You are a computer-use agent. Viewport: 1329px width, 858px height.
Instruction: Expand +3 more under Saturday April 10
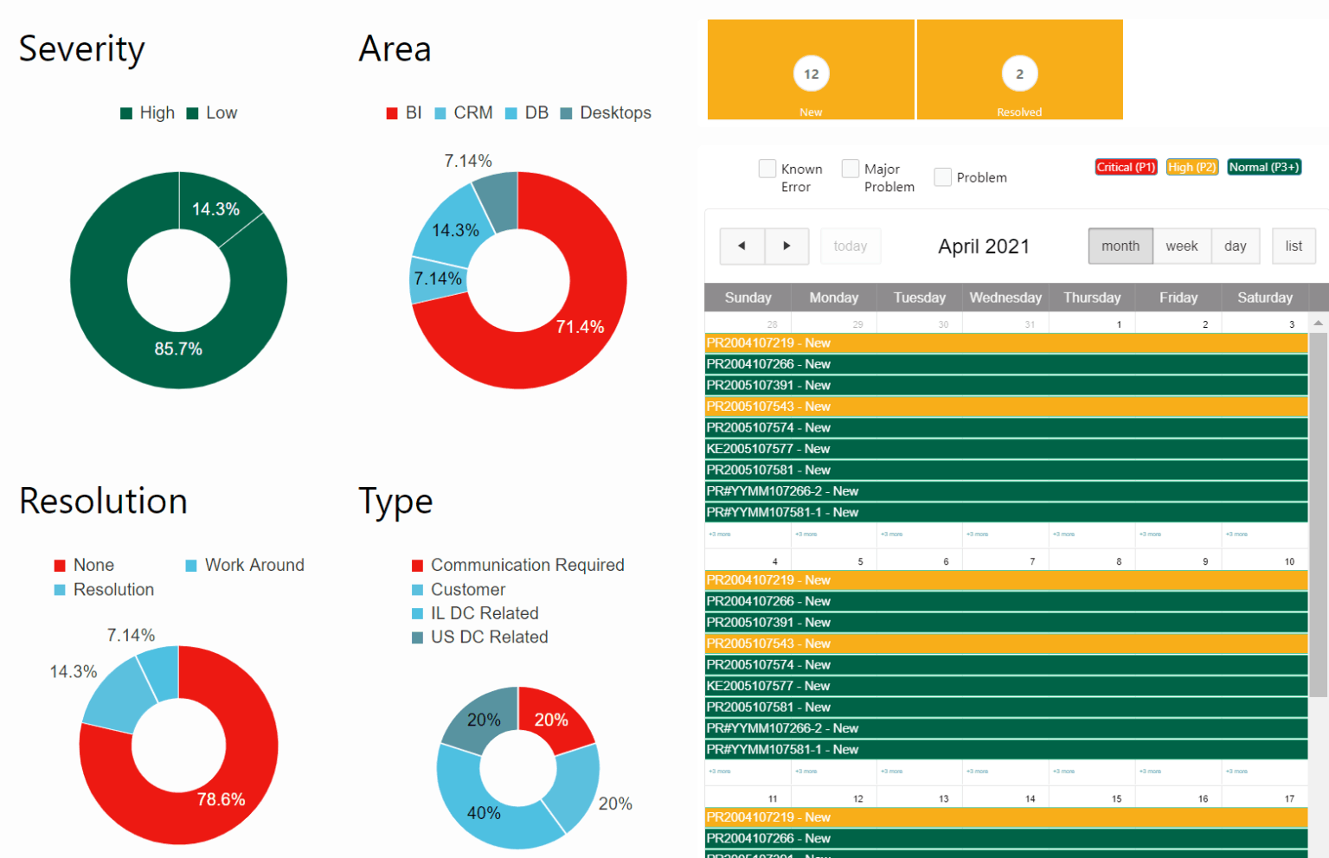click(1236, 771)
